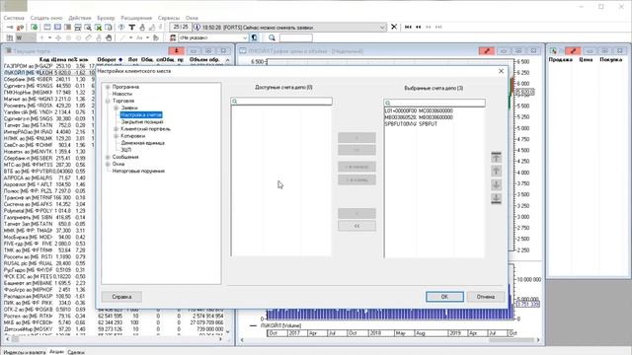Open the Окна menu in menu bar
This screenshot has height=355, width=632.
[192, 18]
